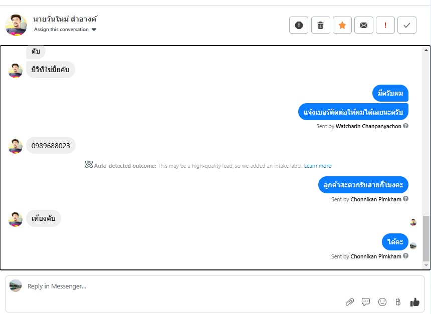431x314 pixels.
Task: Open the emoji picker
Action: pos(382,302)
